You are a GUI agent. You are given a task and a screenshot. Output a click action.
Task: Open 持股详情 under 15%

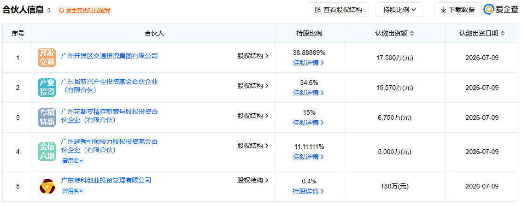(x=309, y=123)
